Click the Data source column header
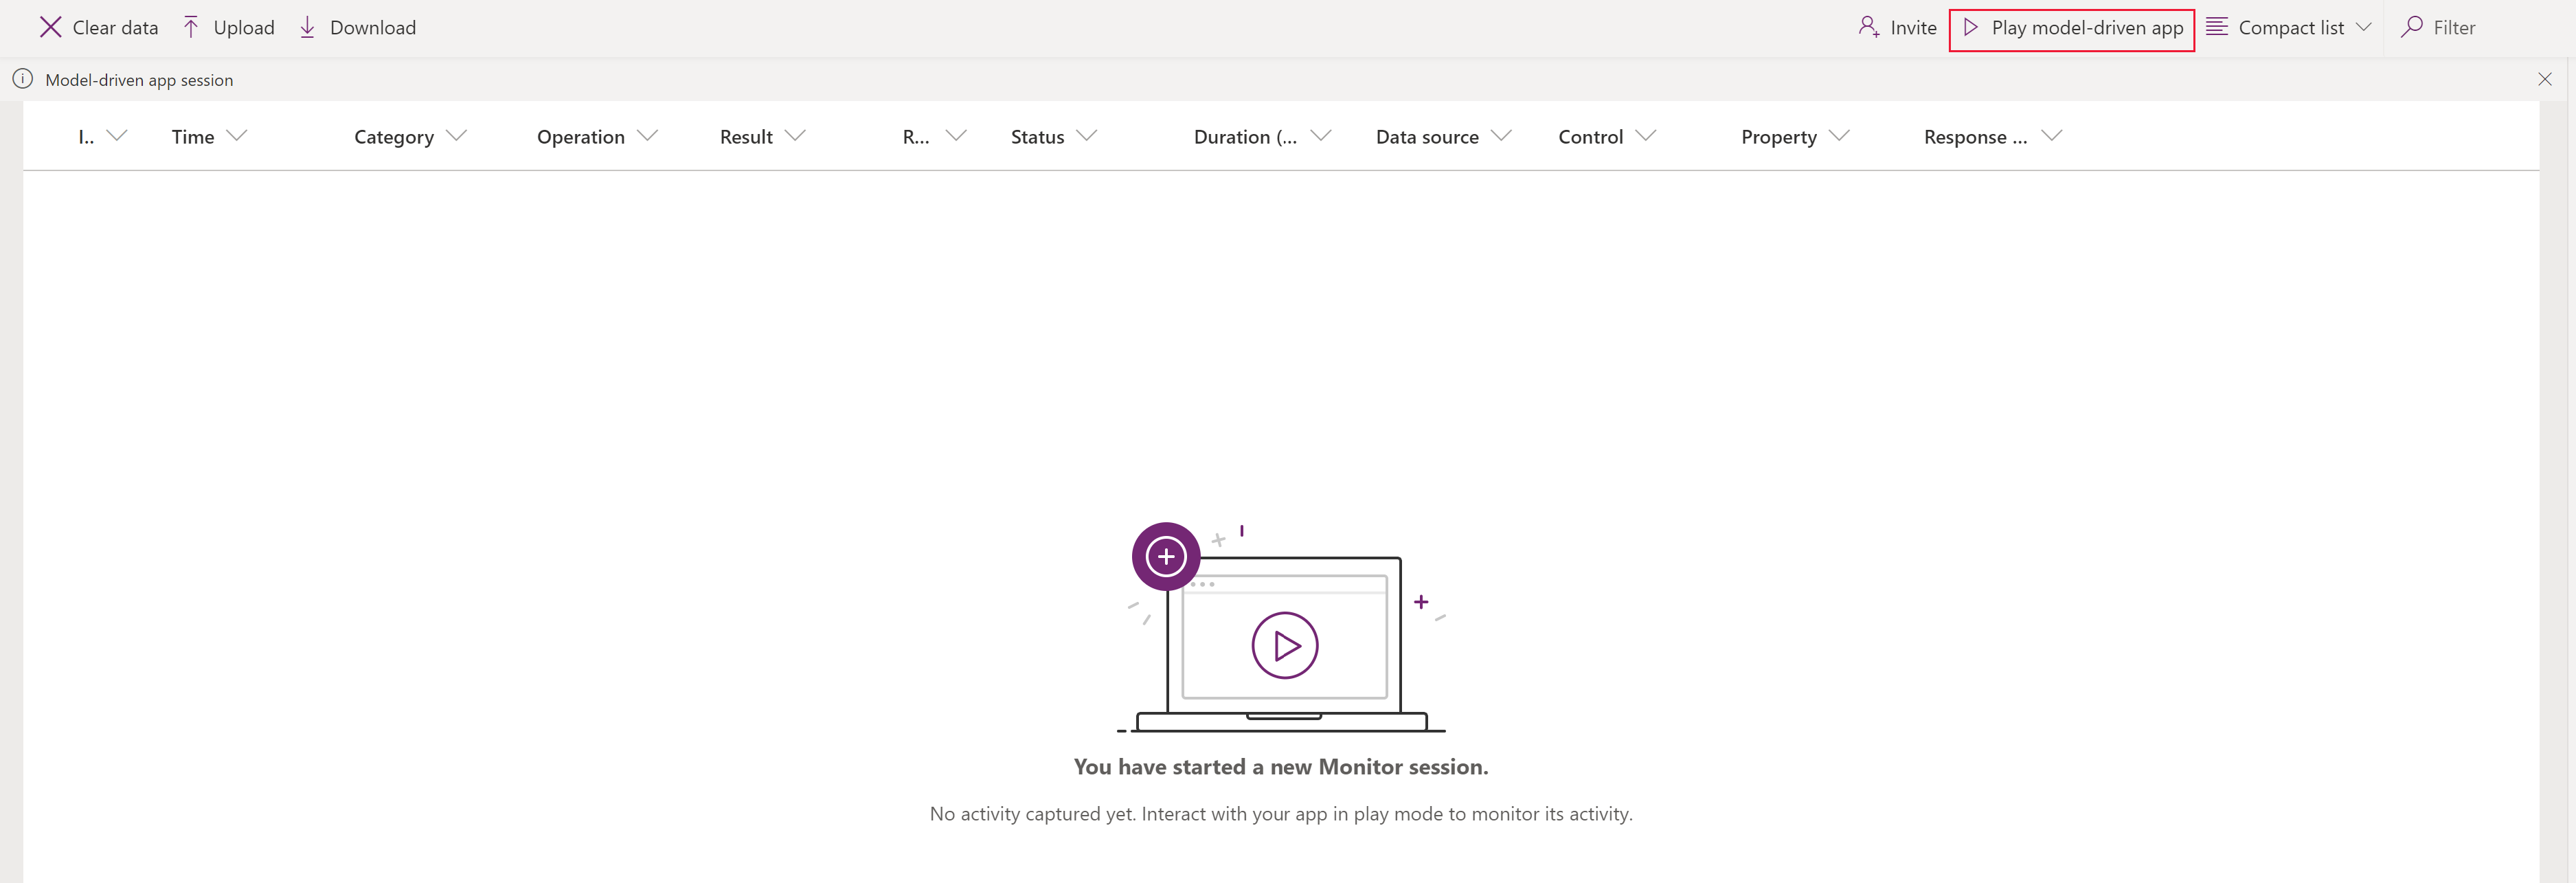2576x883 pixels. tap(1430, 135)
